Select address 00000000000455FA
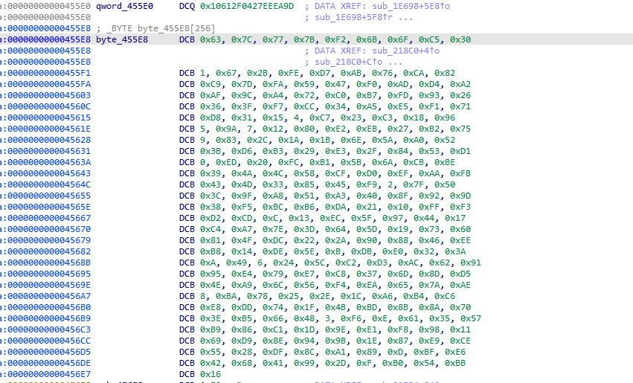 [49, 84]
